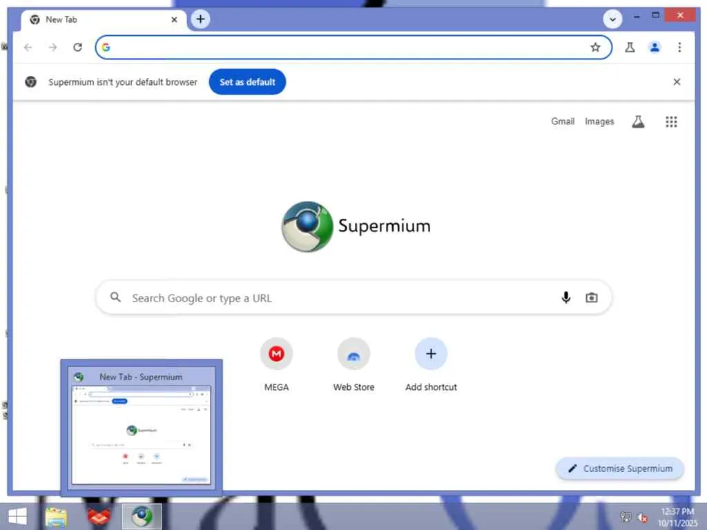This screenshot has height=530, width=707.
Task: Click the Google icon in address bar
Action: point(106,48)
